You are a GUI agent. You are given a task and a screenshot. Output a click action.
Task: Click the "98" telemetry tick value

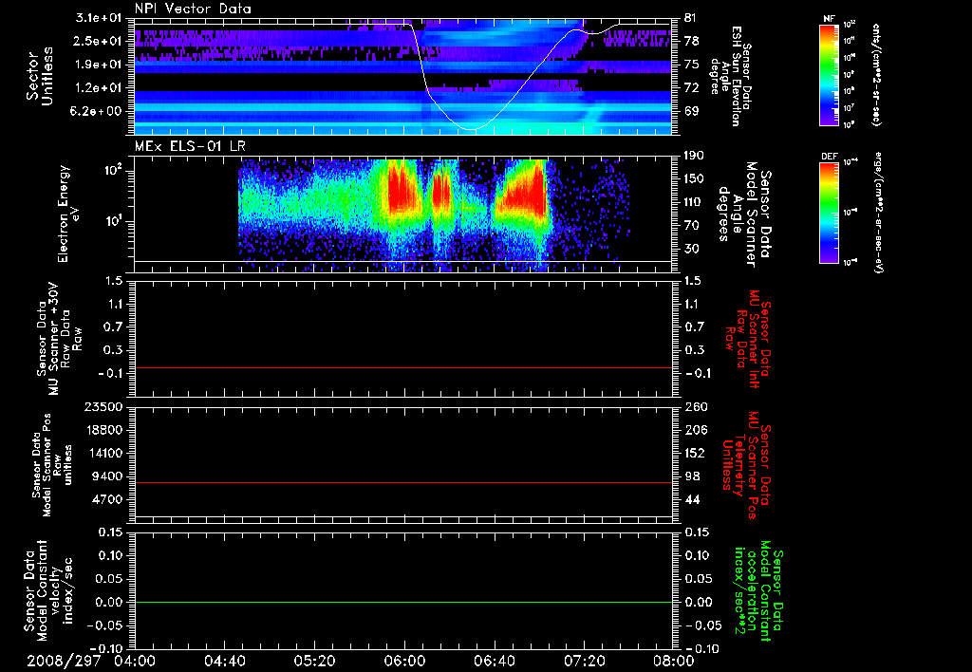tap(691, 476)
